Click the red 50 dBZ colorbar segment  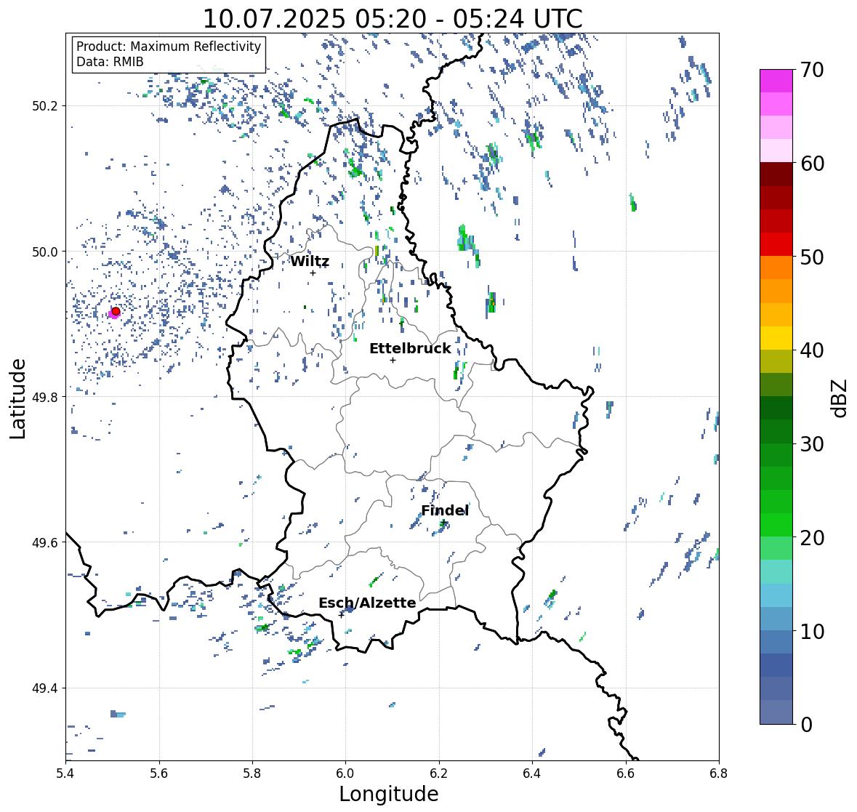pos(776,245)
